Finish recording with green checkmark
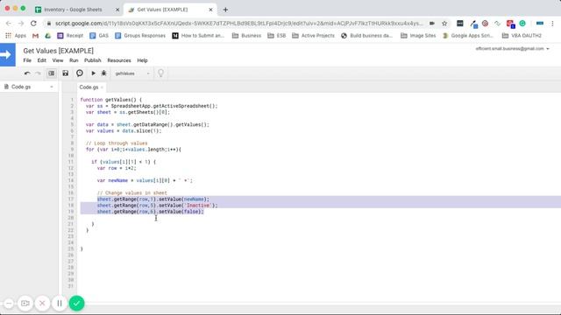This screenshot has height=315, width=561. [x=76, y=304]
